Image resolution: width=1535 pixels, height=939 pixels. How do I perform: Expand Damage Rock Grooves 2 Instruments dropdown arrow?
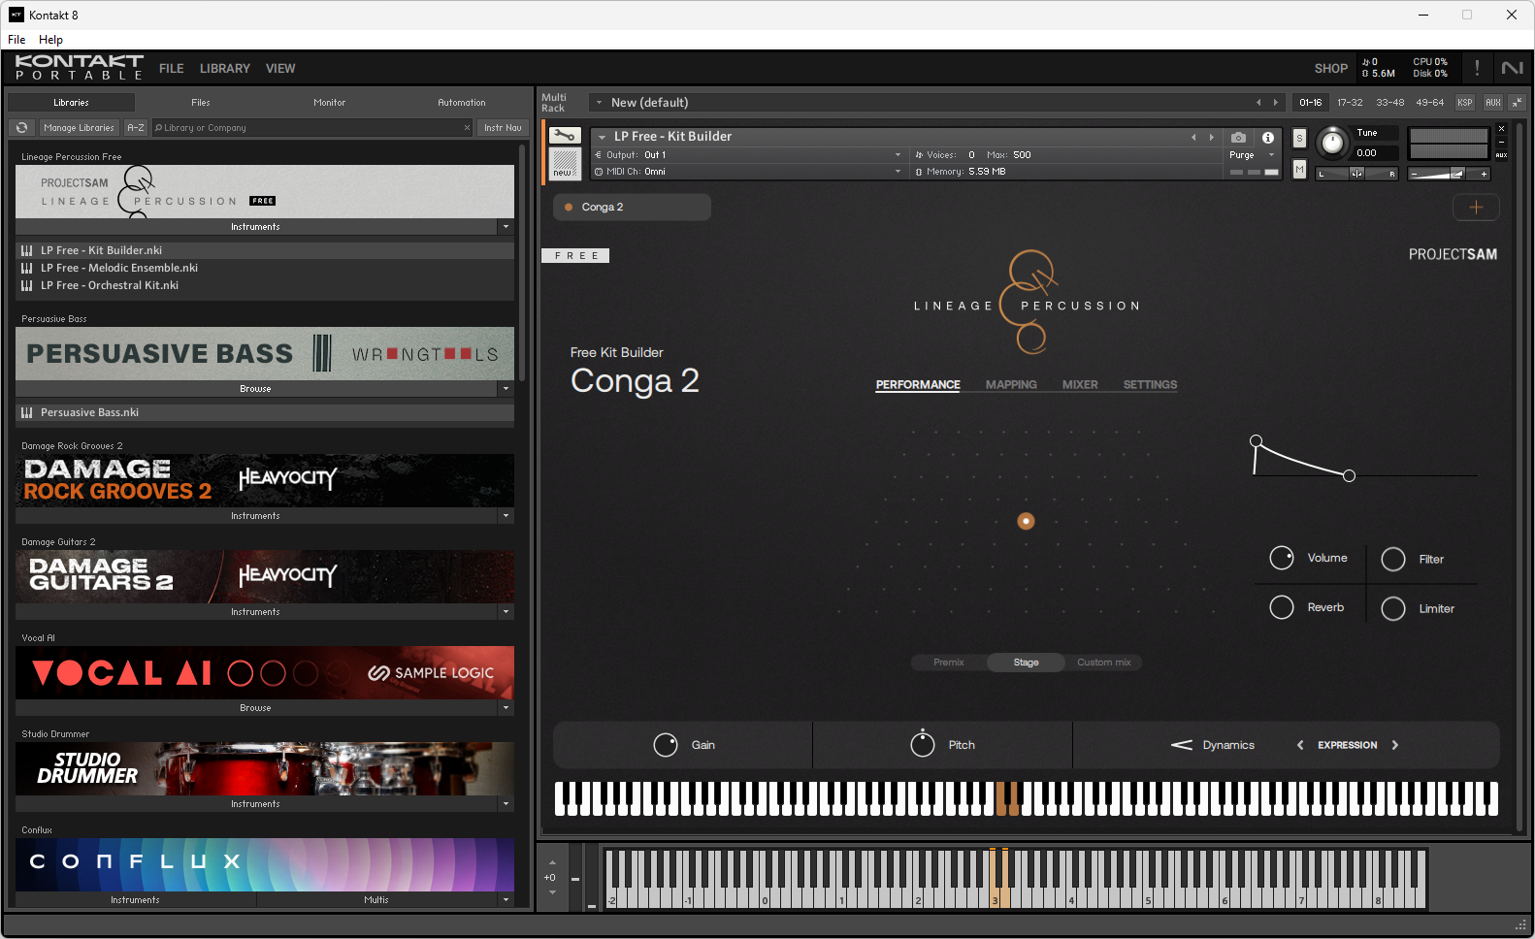coord(506,515)
